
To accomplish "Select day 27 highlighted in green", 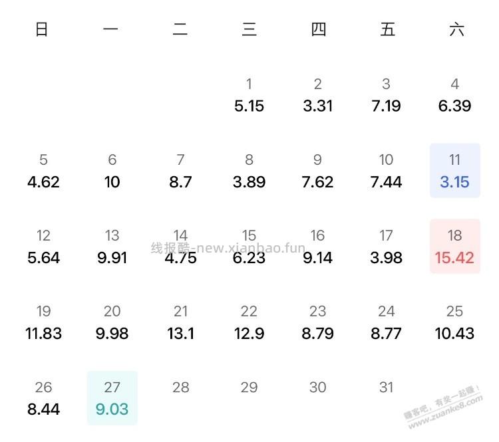I will 112,397.
